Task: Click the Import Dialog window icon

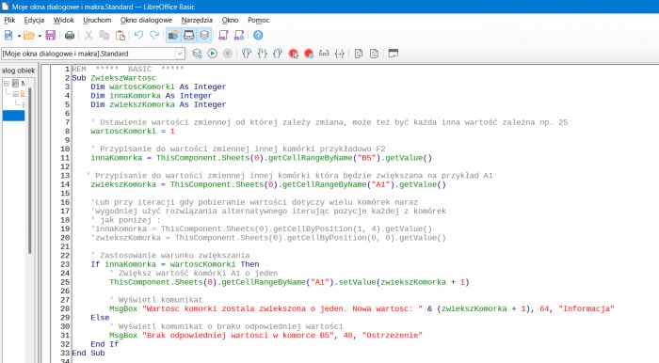Action: (x=393, y=54)
